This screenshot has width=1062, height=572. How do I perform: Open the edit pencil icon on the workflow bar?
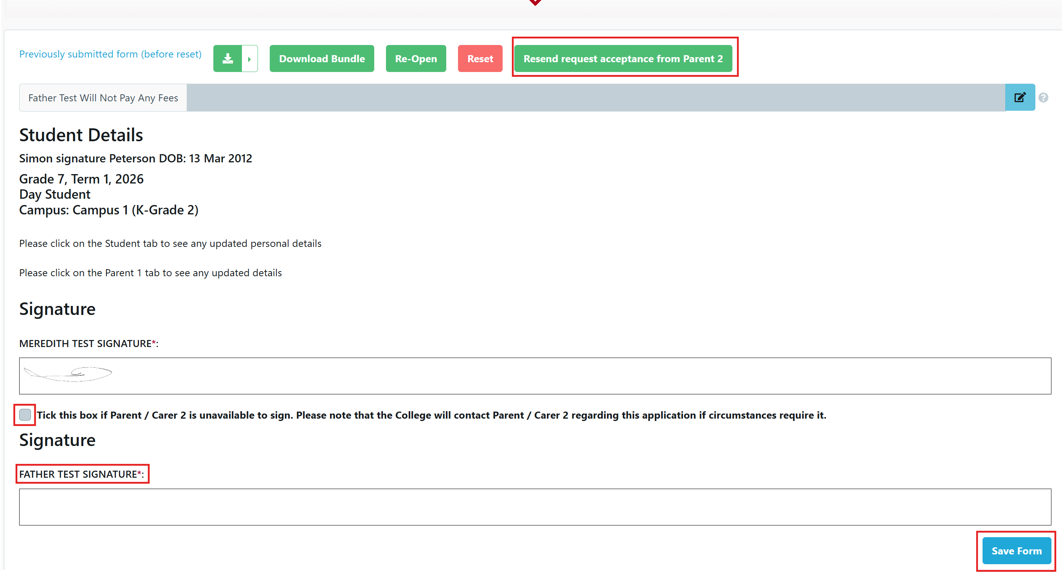1020,97
